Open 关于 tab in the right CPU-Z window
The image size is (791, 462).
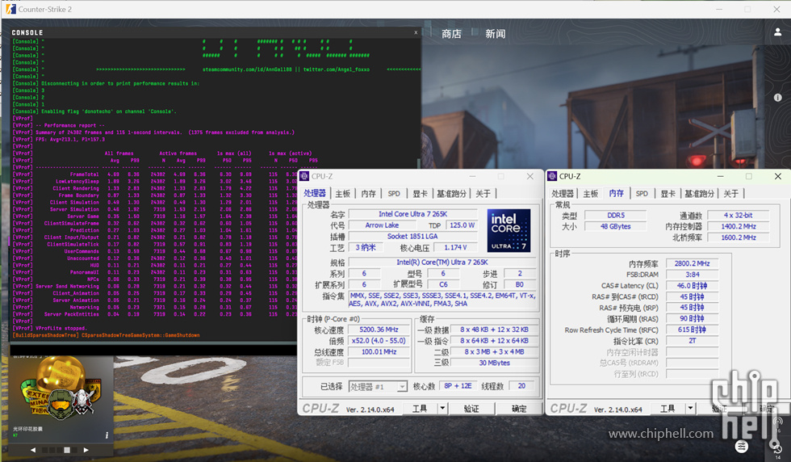pos(730,193)
